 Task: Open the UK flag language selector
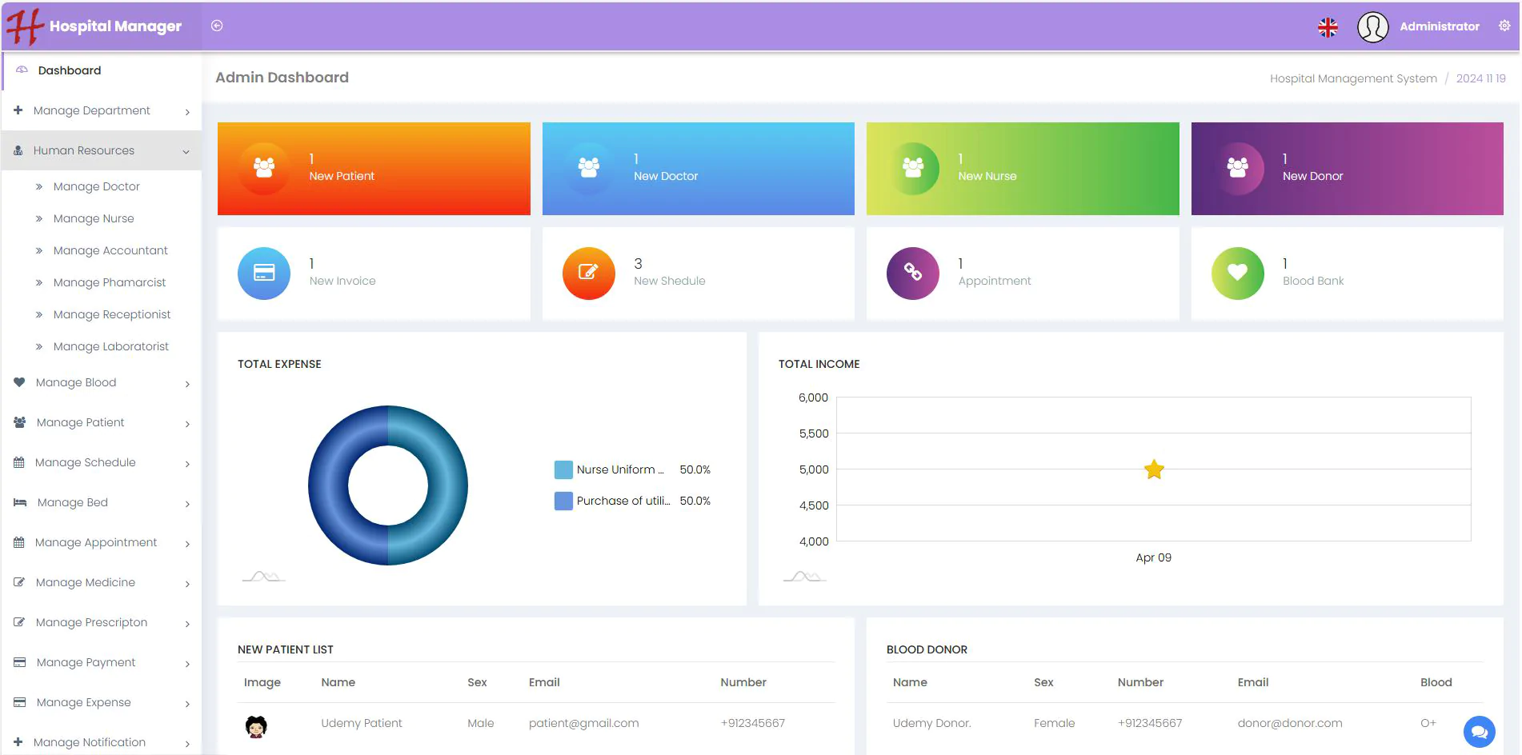pos(1328,27)
